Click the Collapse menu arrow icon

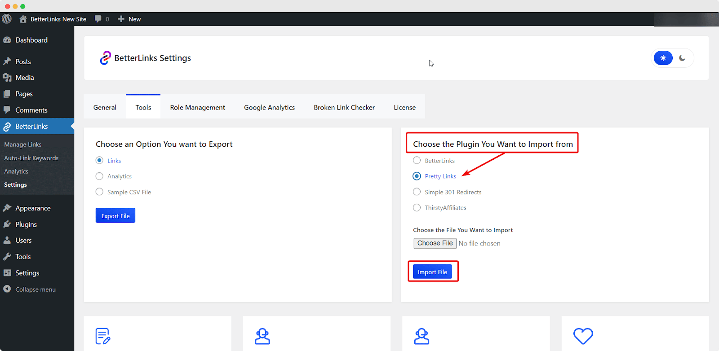click(x=7, y=289)
